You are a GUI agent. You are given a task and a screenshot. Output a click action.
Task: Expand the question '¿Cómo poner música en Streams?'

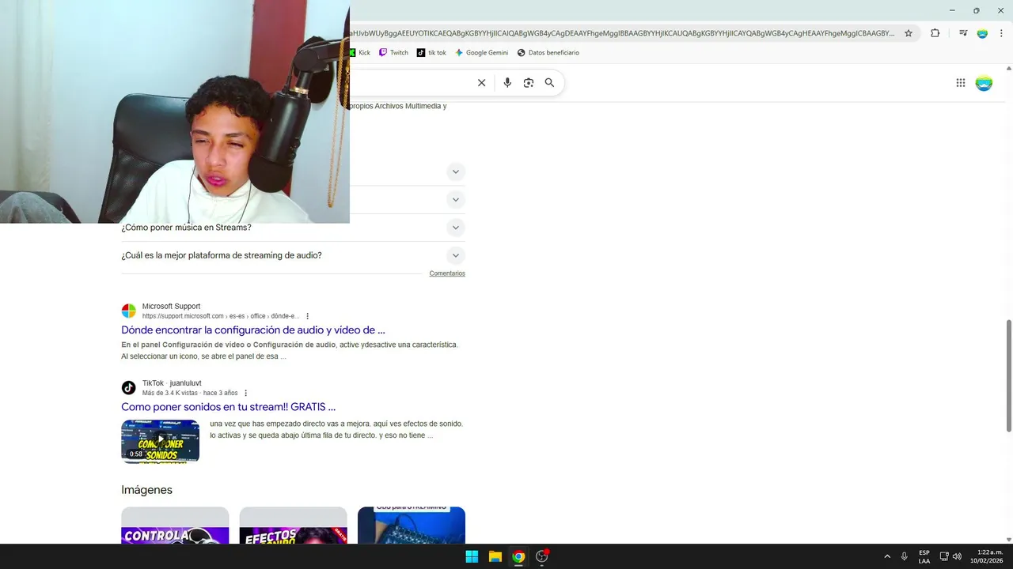(293, 228)
